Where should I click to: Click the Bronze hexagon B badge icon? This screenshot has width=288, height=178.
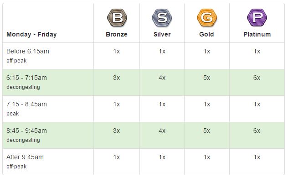pos(117,18)
